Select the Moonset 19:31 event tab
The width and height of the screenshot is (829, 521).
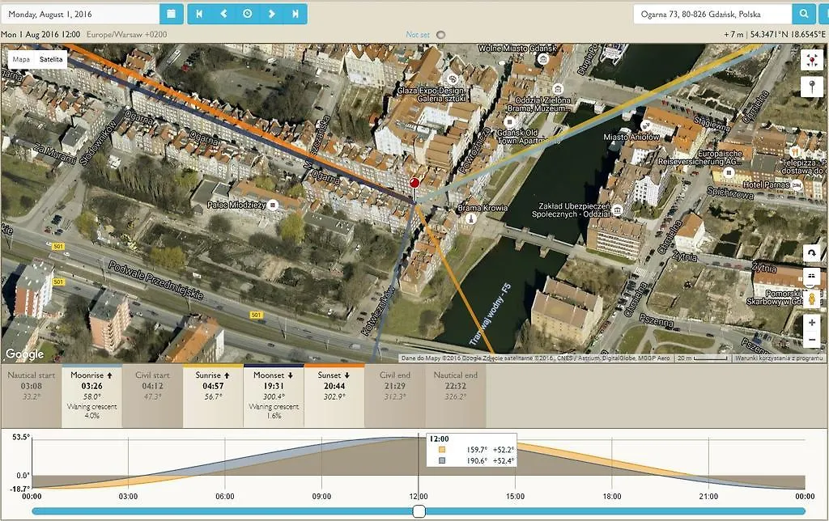[274, 396]
